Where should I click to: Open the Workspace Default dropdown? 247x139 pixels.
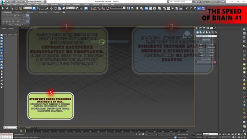click(x=36, y=2)
